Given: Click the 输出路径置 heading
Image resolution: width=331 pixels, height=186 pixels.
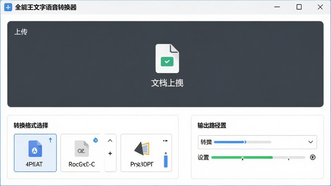Looking at the screenshot, I should 212,126.
